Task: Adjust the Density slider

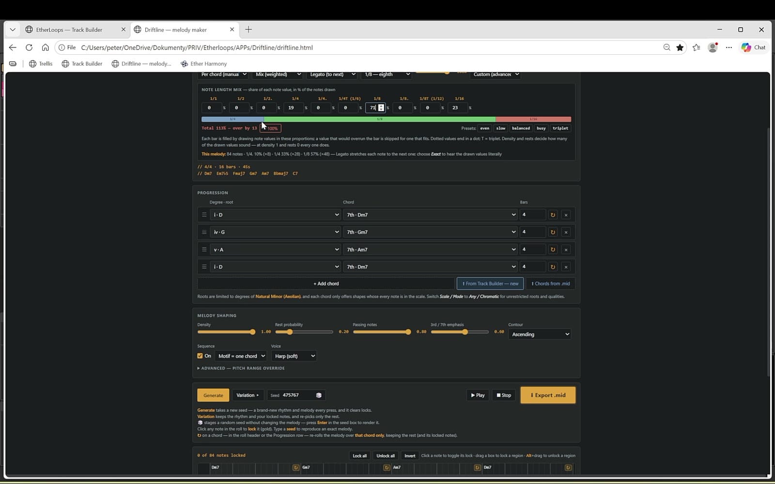Action: click(x=226, y=332)
